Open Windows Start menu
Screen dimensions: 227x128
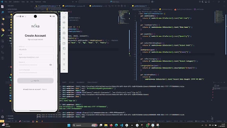pyautogui.click(x=69, y=125)
